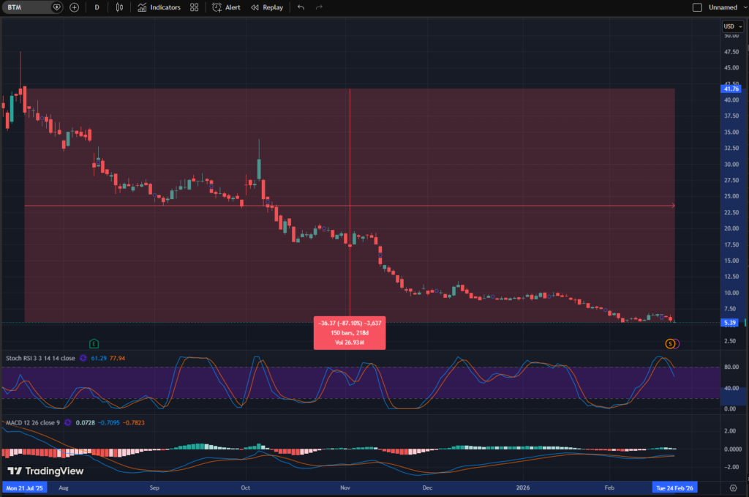The height and width of the screenshot is (497, 749).
Task: Click the TradingView logo link
Action: click(45, 471)
